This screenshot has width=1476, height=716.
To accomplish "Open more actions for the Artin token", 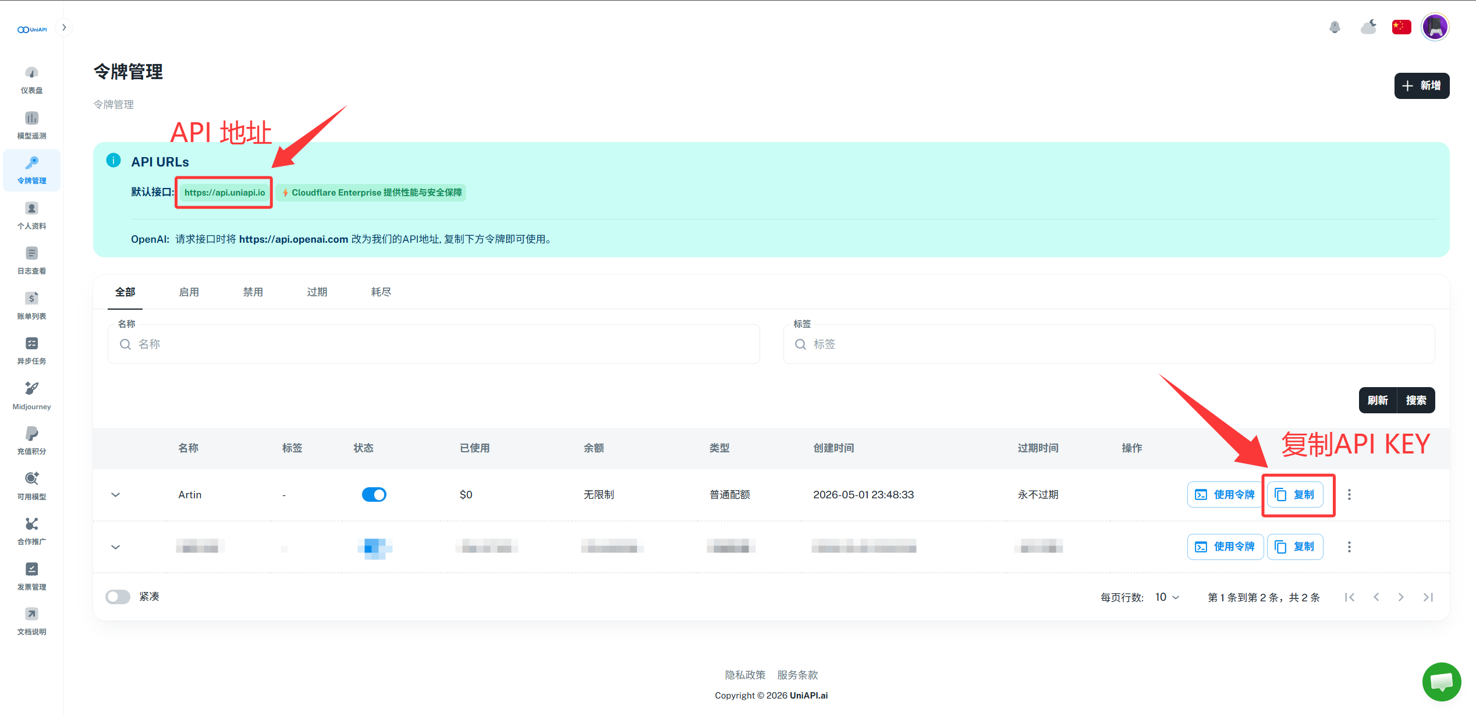I will point(1349,495).
